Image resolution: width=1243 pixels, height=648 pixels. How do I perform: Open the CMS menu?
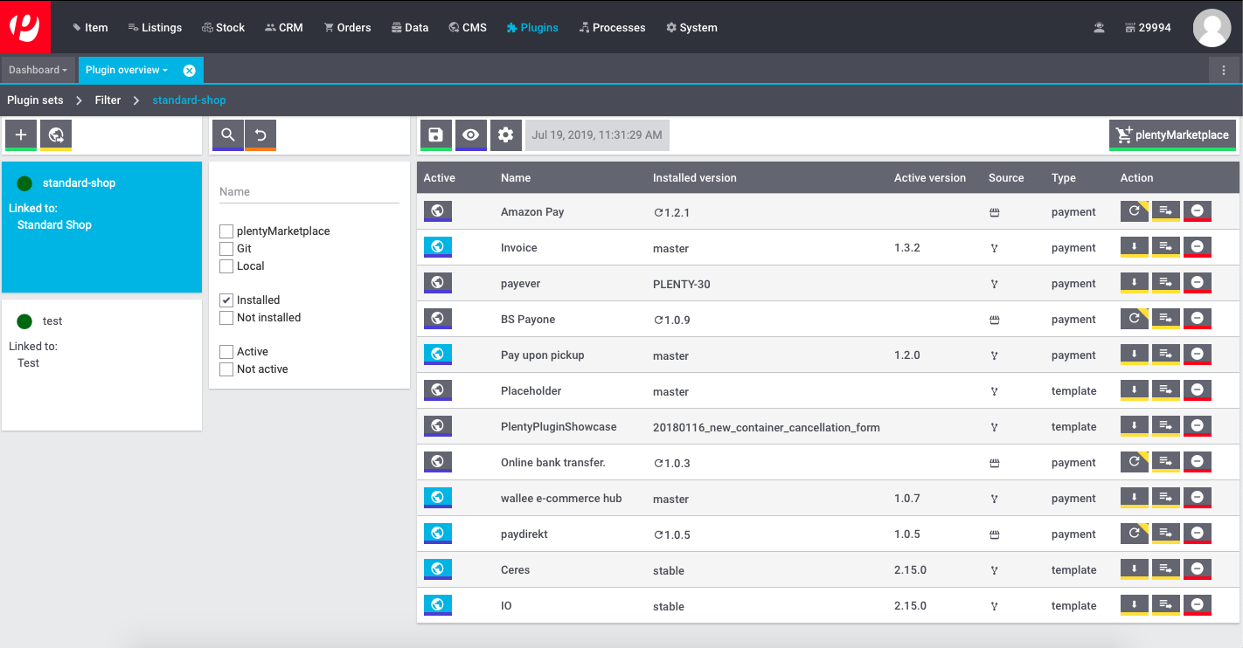pos(468,27)
